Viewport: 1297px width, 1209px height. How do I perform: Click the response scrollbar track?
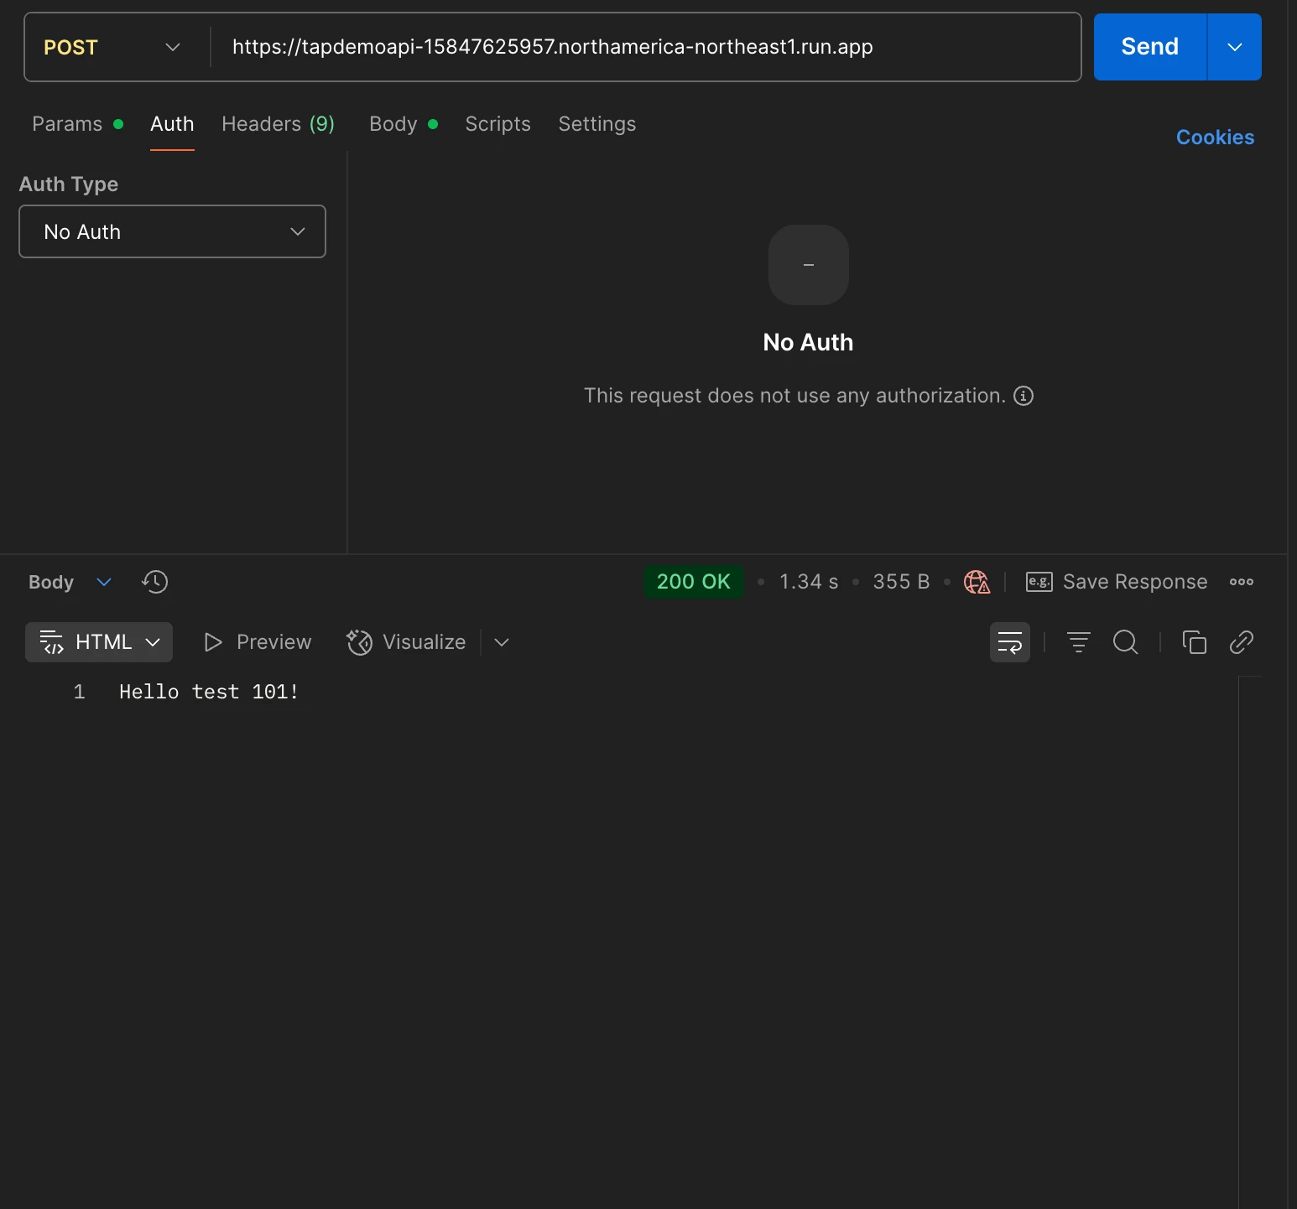(x=1250, y=942)
